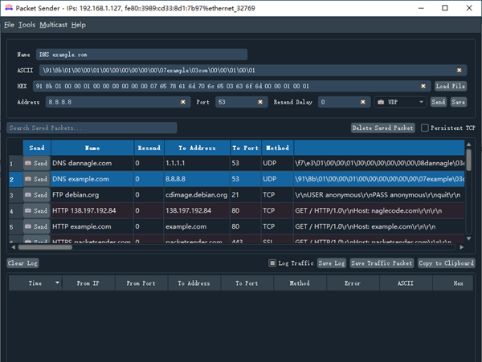Select the port 21 cell
Image resolution: width=482 pixels, height=362 pixels.
coord(246,195)
